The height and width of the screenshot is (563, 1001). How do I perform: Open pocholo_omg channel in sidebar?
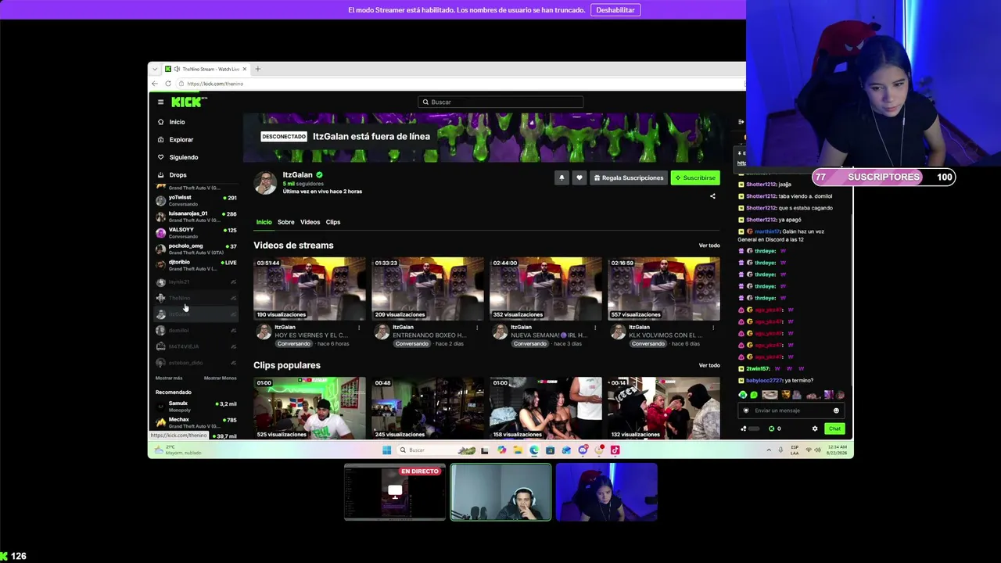click(196, 249)
